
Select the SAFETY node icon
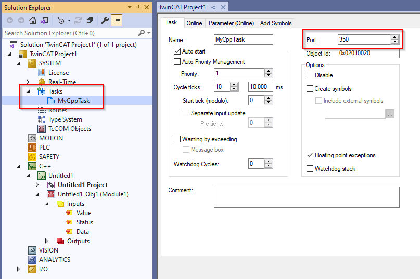[32, 157]
